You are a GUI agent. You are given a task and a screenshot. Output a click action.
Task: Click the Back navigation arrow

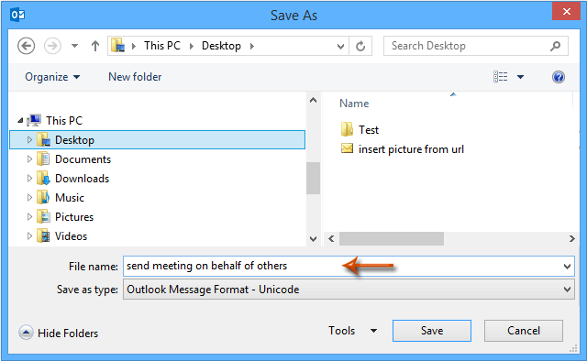tap(27, 46)
